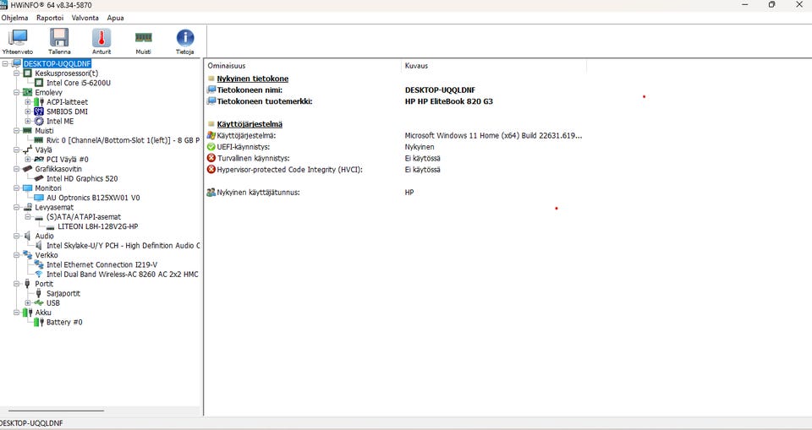
Task: Open the Valvonta menu
Action: point(85,18)
